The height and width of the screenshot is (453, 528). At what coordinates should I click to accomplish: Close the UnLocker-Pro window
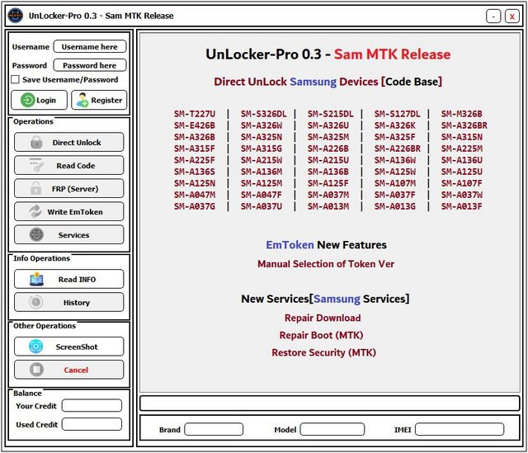click(512, 16)
